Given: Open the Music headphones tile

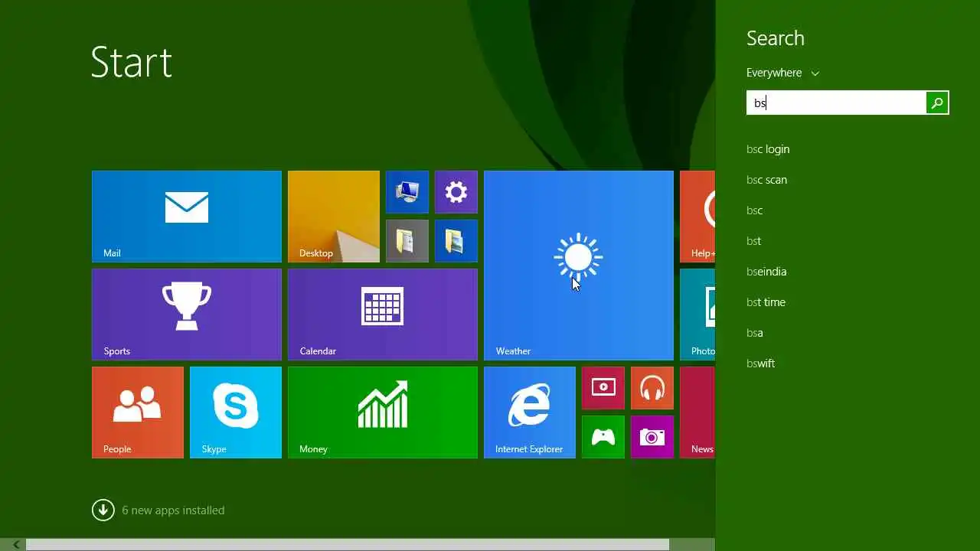Looking at the screenshot, I should point(652,388).
